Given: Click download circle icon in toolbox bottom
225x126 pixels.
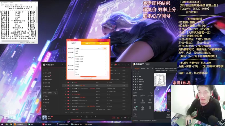Looking at the screenshot, I should point(135,115).
